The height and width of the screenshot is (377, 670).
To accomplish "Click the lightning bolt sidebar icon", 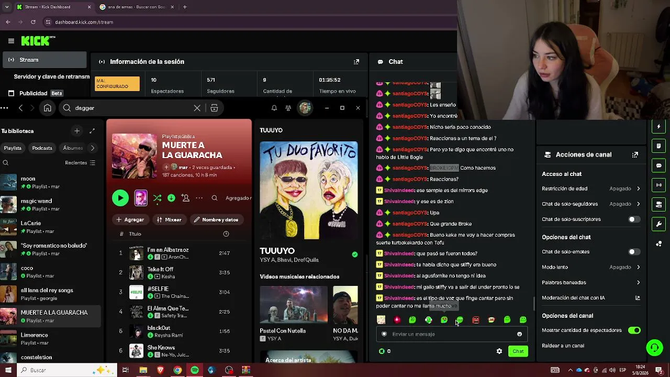I will coord(658,126).
